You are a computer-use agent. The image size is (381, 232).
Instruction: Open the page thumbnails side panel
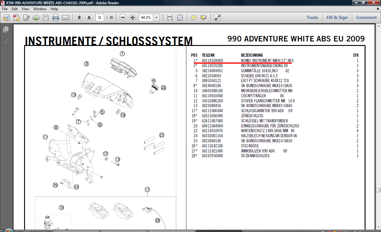click(6, 30)
